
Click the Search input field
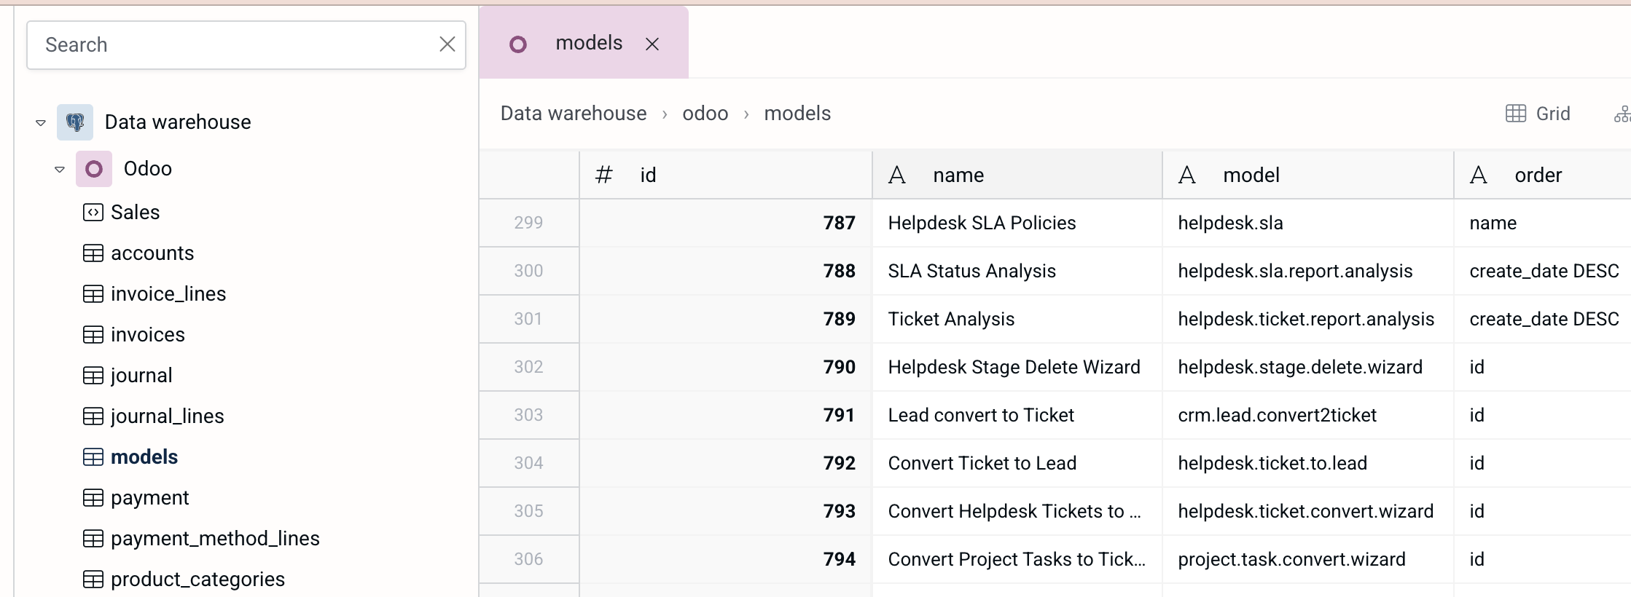tap(246, 45)
